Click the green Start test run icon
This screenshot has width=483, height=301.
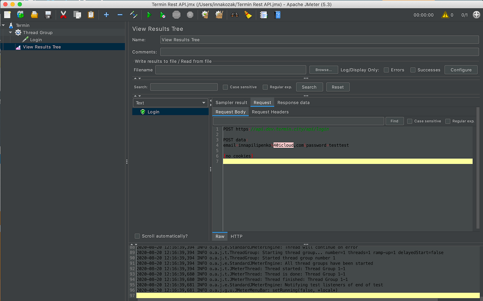pos(149,15)
